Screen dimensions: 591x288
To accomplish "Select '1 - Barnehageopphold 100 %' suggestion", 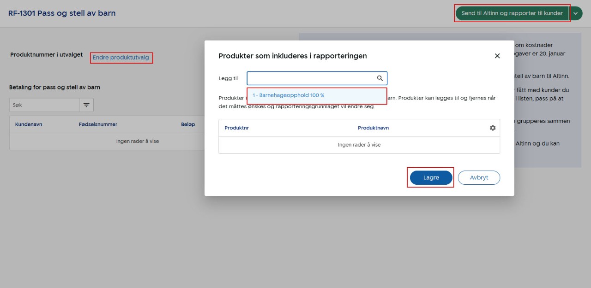I will [x=288, y=95].
